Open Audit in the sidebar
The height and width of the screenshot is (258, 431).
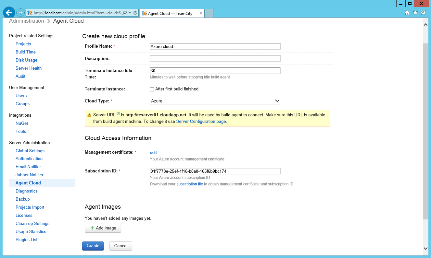click(x=20, y=76)
